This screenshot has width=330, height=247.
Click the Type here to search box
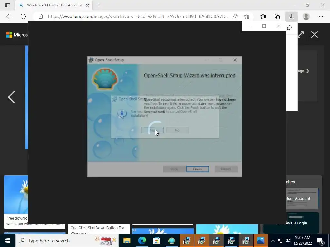pos(67,241)
